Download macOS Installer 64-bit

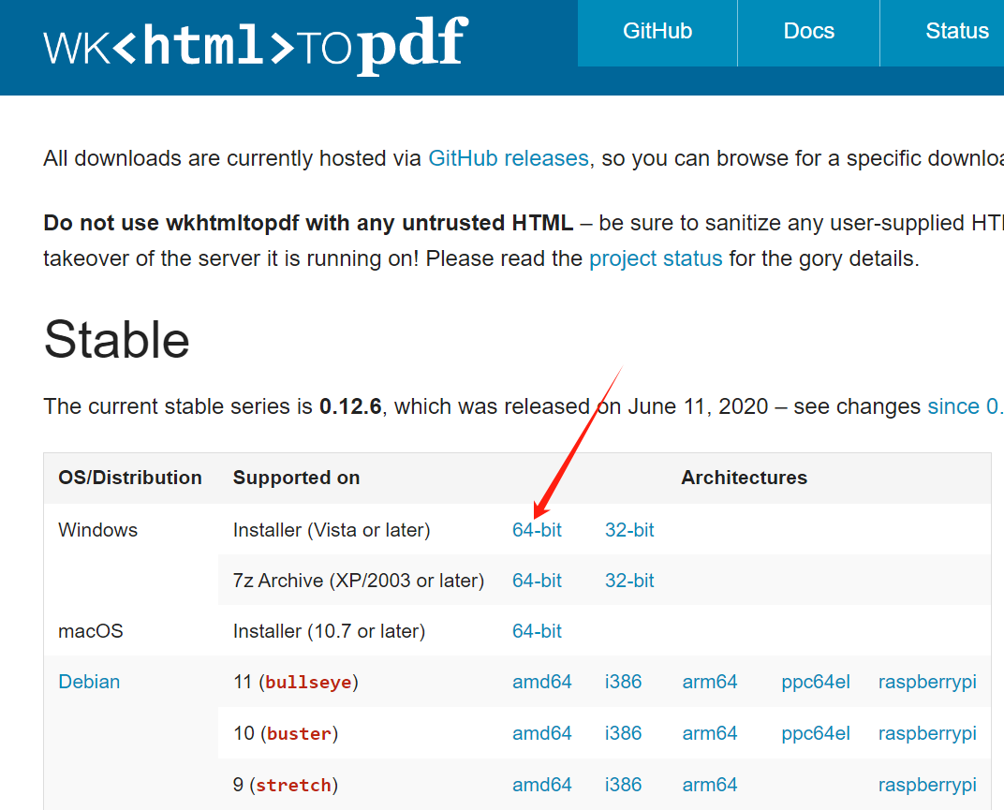pyautogui.click(x=537, y=631)
